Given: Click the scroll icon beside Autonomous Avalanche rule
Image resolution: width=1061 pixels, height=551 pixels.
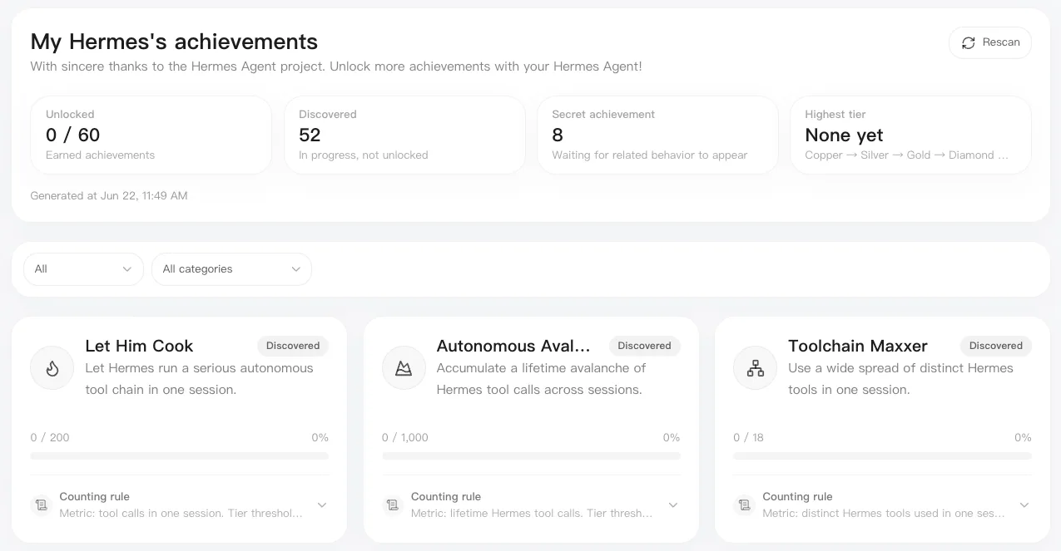Looking at the screenshot, I should click(x=393, y=504).
